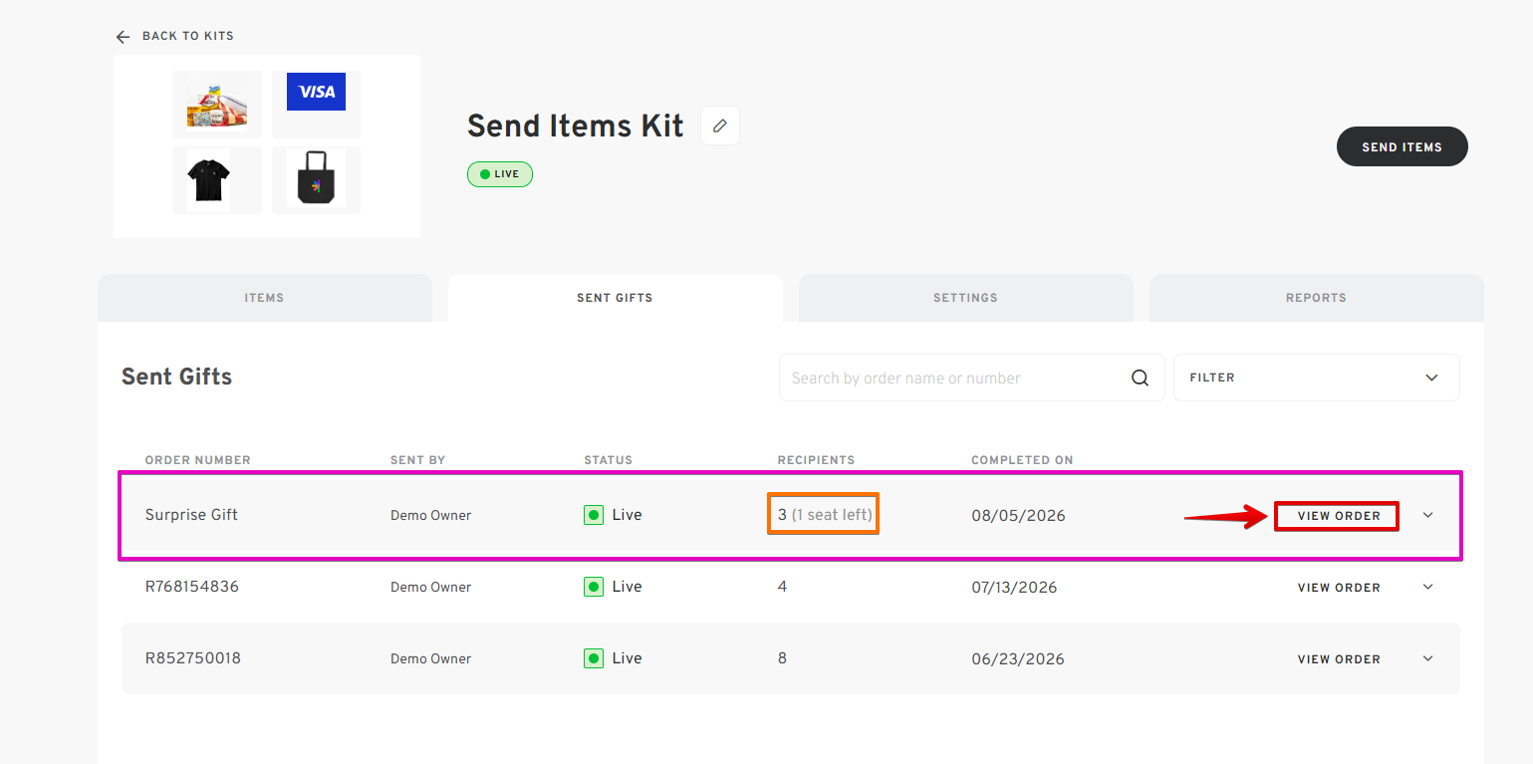This screenshot has height=764, width=1533.
Task: Open the Reports tab
Action: click(1316, 298)
